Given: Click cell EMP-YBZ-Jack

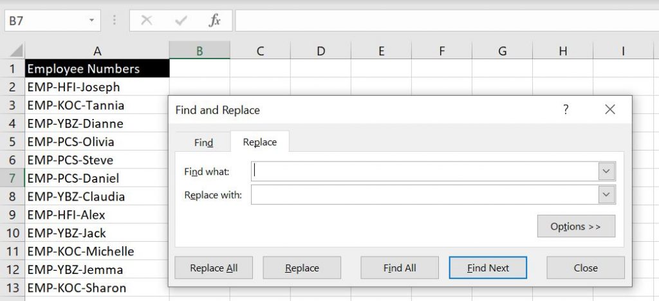Looking at the screenshot, I should (x=97, y=233).
